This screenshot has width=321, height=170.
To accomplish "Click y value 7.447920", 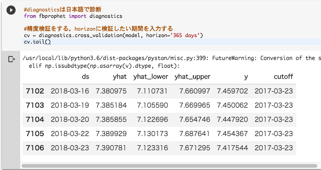I will tap(232, 119).
